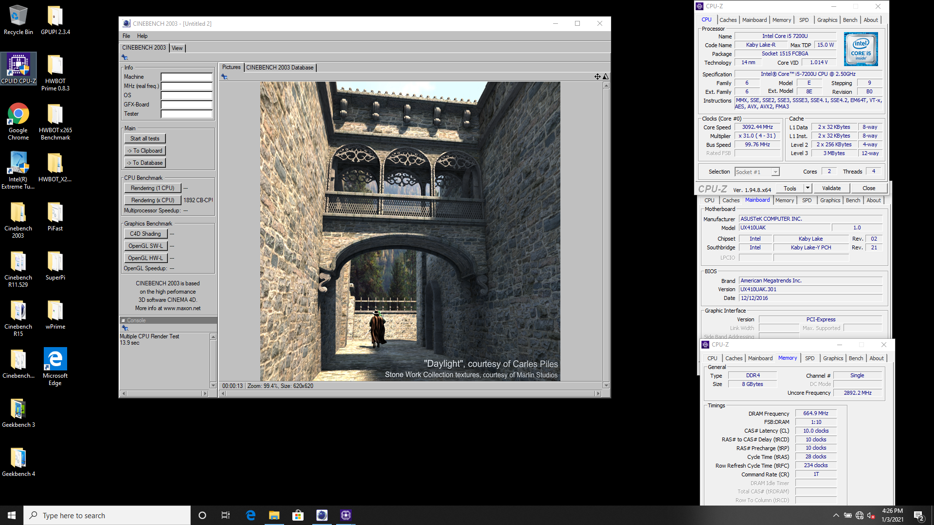Open Graphics tab in top CPU-Z window
Image resolution: width=934 pixels, height=525 pixels.
pos(827,20)
